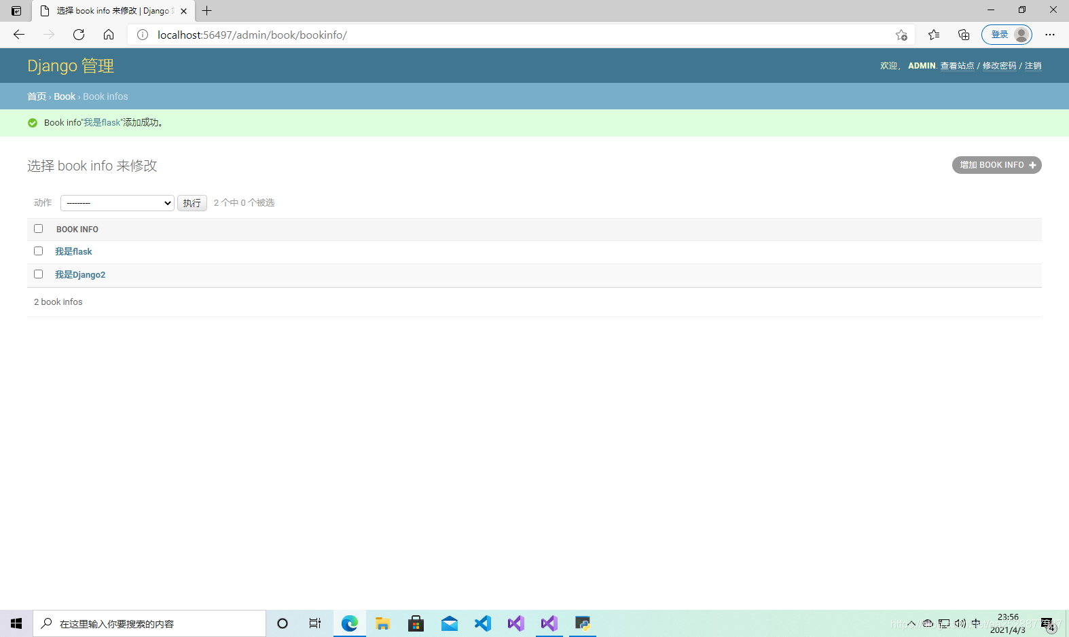Open the Django 管理 site header link
The height and width of the screenshot is (637, 1069).
click(x=71, y=66)
